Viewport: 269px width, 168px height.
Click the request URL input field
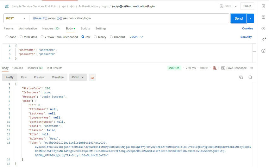tap(129, 18)
